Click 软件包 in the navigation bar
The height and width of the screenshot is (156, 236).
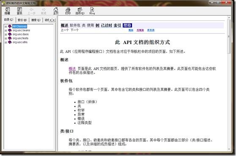coord(75,25)
